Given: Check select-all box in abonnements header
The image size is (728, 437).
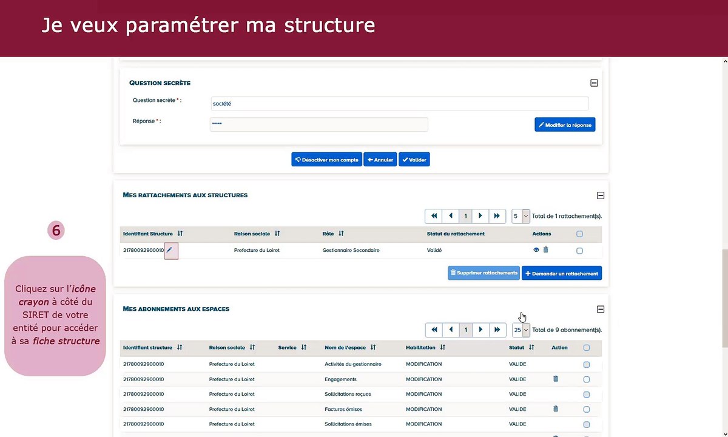Looking at the screenshot, I should tap(586, 348).
